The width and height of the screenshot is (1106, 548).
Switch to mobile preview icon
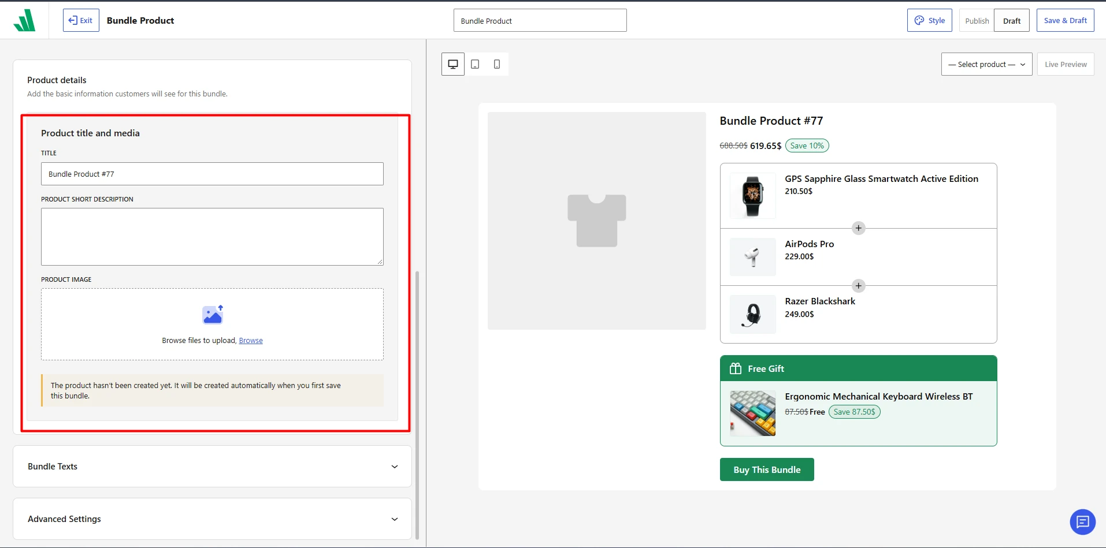coord(497,64)
